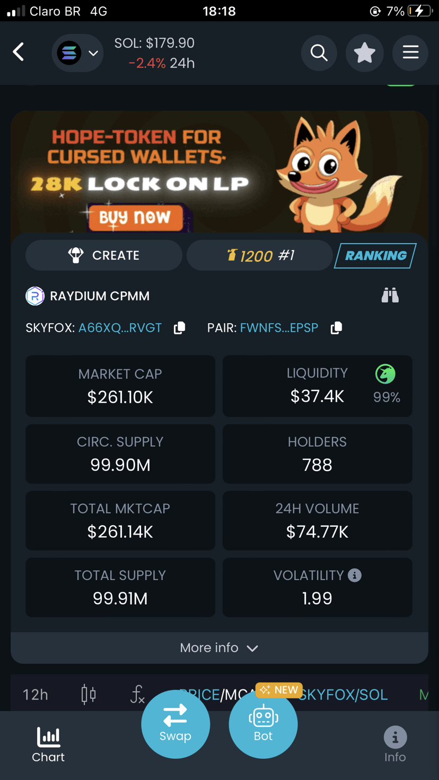Viewport: 439px width, 780px height.
Task: Switch to the Info tab
Action: [395, 744]
